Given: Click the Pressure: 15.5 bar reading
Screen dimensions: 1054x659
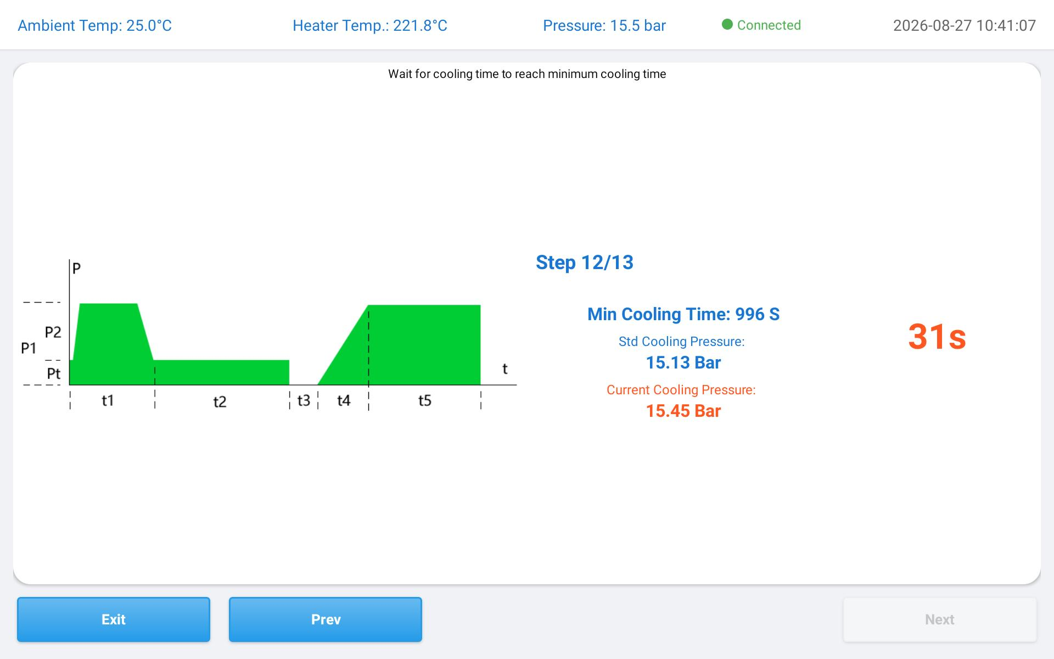Looking at the screenshot, I should pos(604,26).
